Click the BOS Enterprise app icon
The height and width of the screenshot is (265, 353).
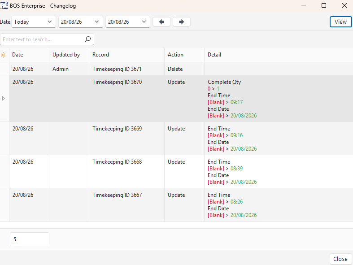point(4,5)
